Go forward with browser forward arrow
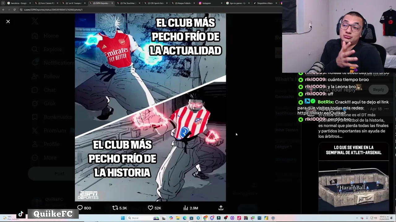This screenshot has height=222, width=396. (9, 10)
